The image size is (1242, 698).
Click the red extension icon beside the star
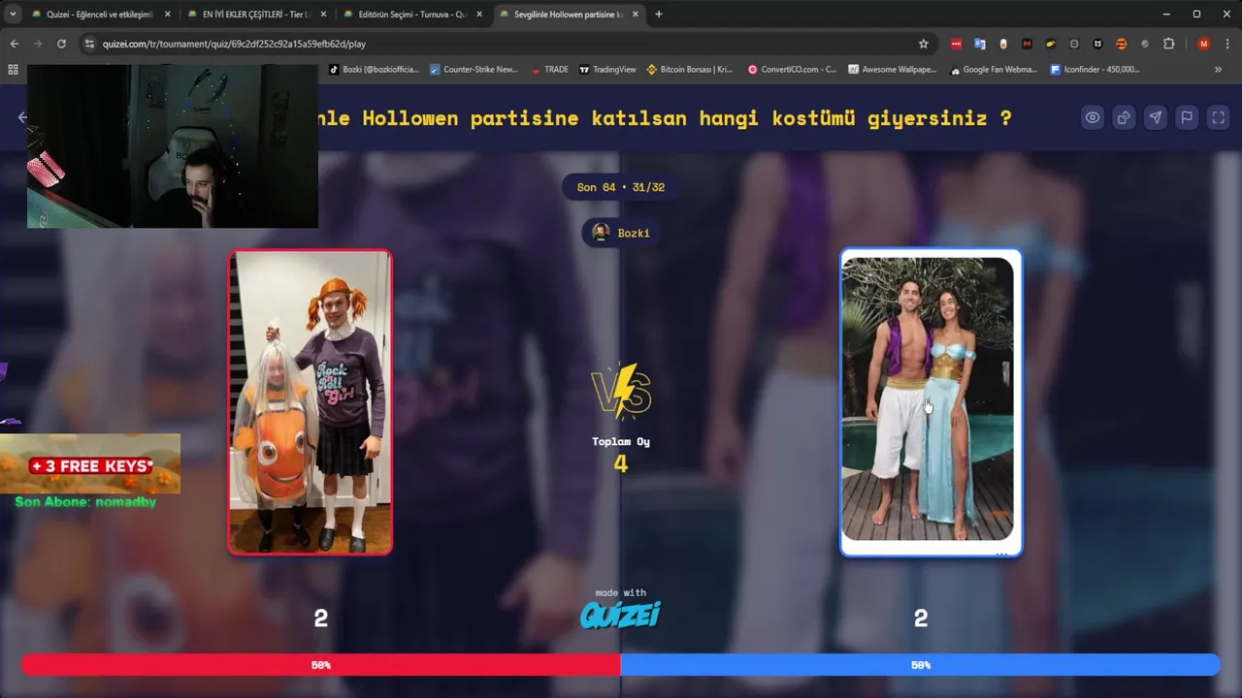click(x=956, y=44)
